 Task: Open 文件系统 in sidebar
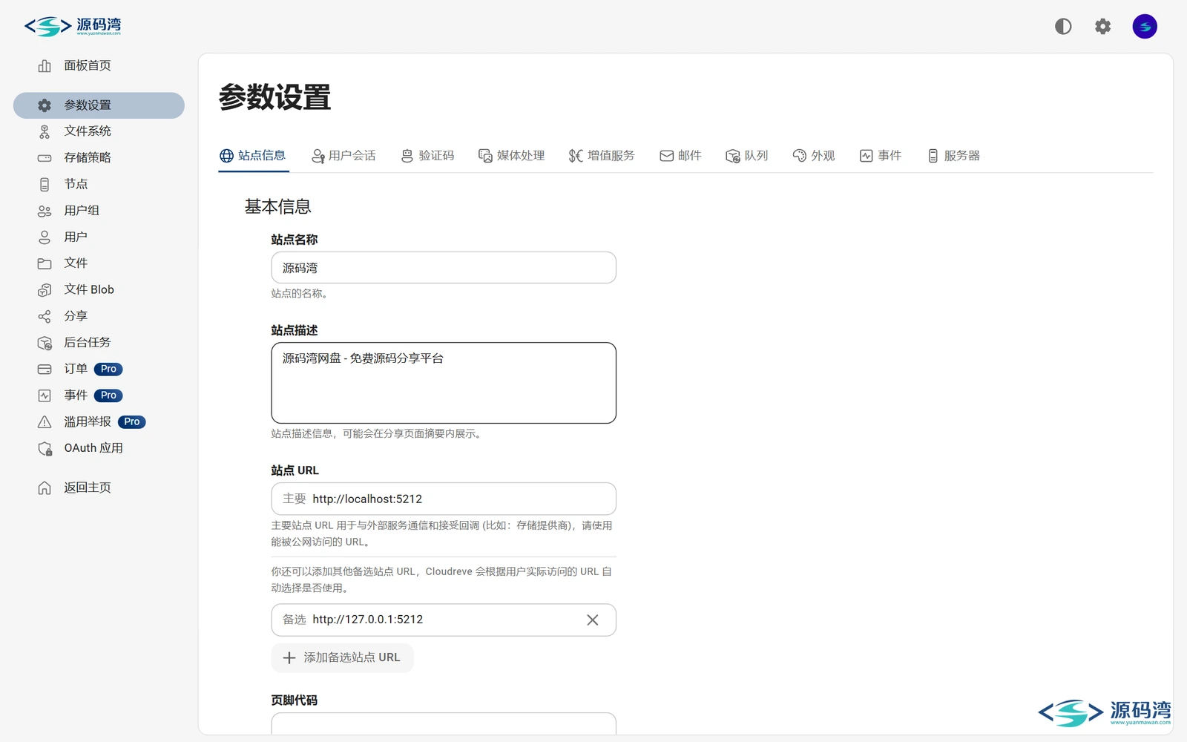99,131
